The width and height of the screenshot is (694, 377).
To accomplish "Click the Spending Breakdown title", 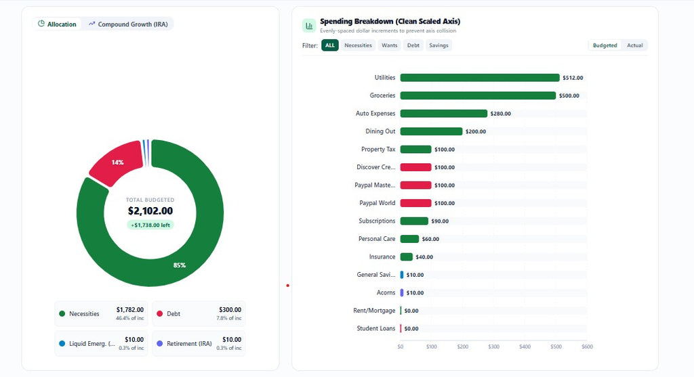I will (390, 21).
